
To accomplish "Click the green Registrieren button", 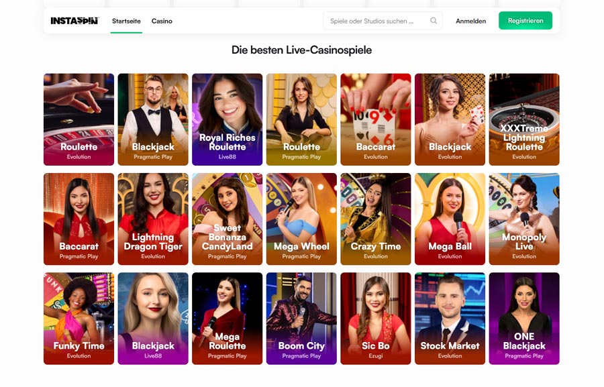I will coord(525,21).
